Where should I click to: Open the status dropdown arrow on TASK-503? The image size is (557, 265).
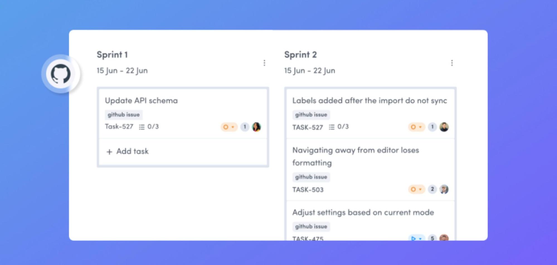tap(420, 189)
